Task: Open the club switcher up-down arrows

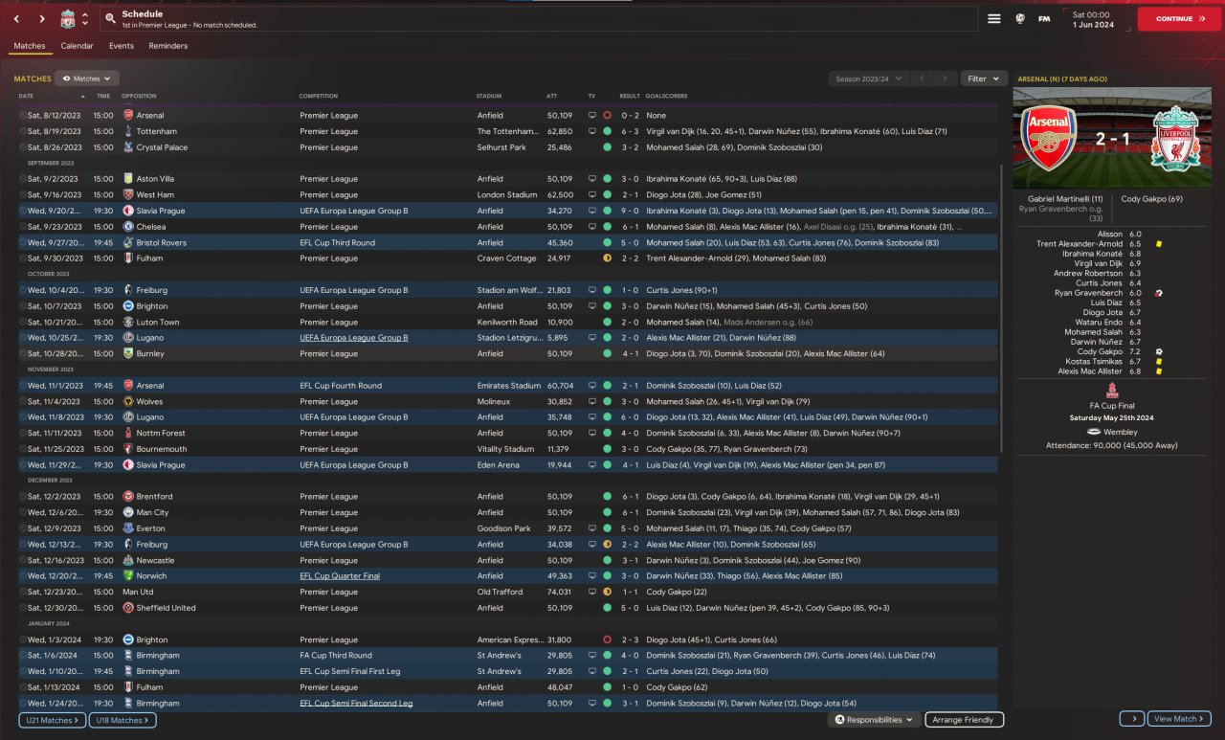Action: 84,19
